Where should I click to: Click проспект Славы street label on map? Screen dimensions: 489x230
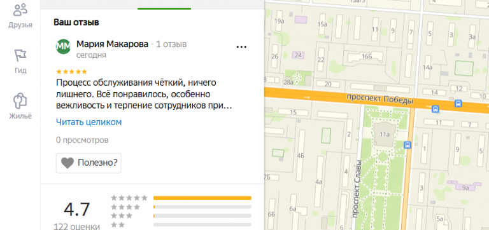357,188
